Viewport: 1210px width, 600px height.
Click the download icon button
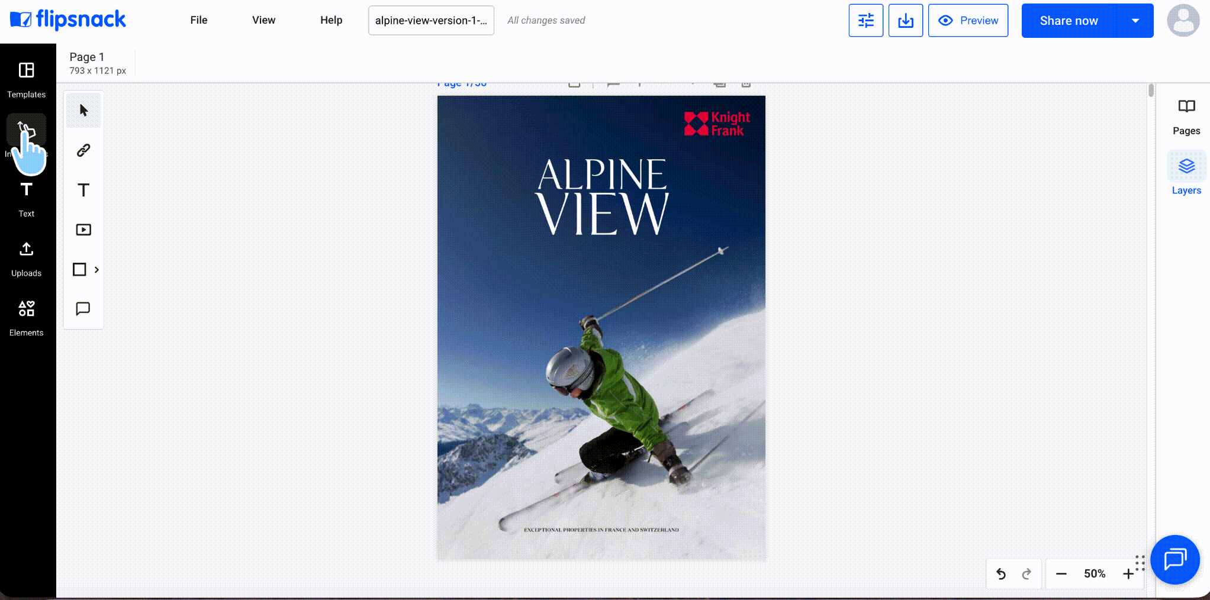coord(906,21)
